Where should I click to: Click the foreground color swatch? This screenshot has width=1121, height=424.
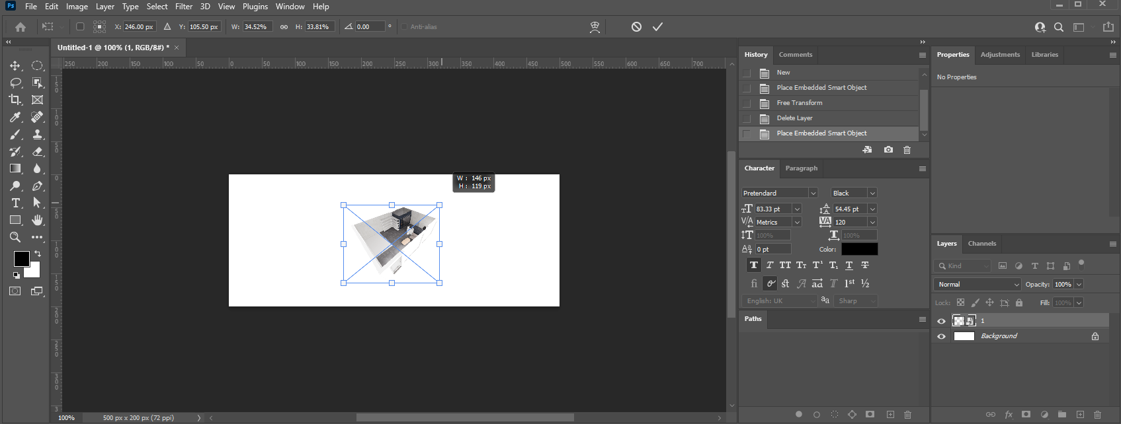coord(21,258)
